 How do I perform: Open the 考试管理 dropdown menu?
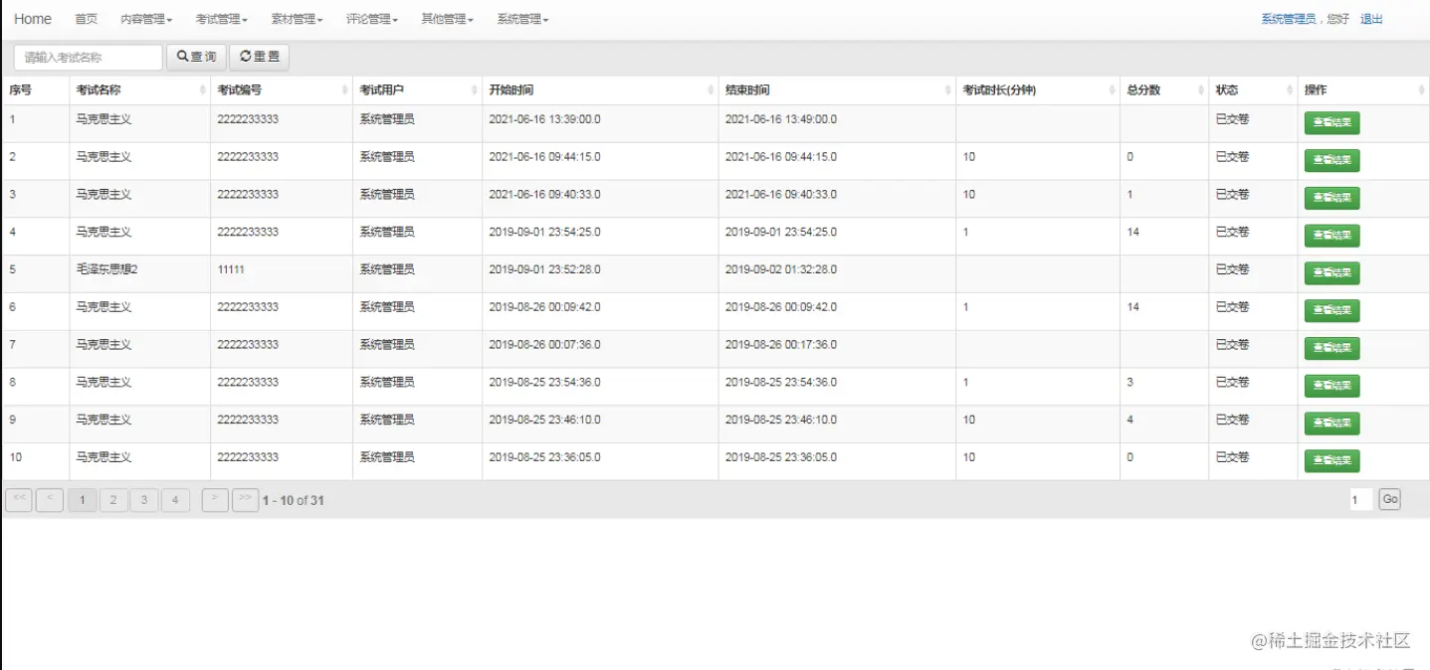(x=221, y=19)
